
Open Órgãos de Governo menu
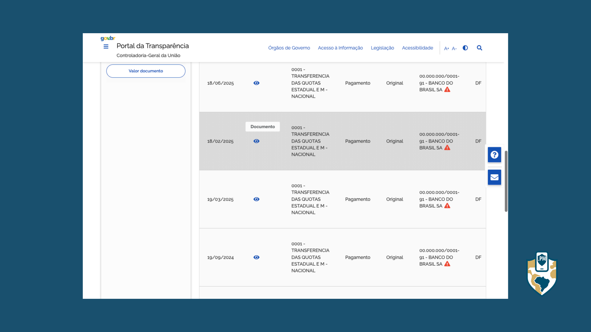point(289,48)
